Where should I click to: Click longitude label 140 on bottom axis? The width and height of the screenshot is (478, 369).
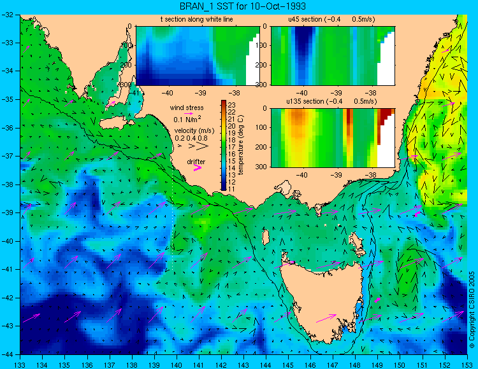coord(176,365)
